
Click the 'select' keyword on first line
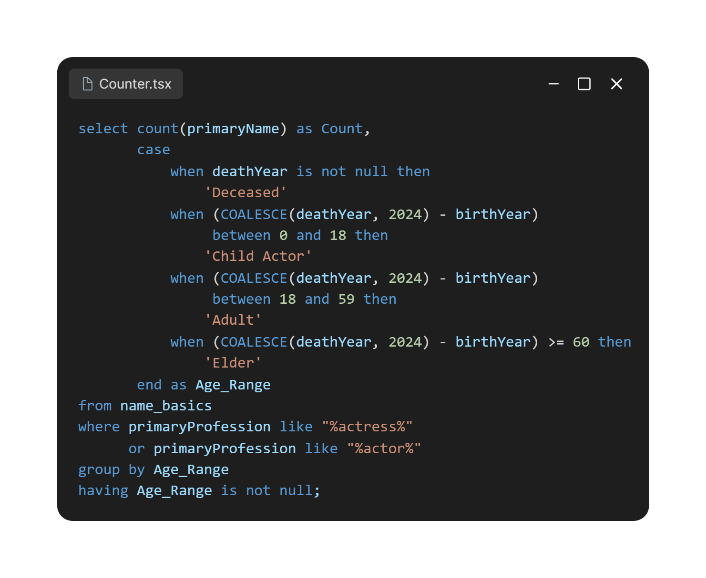[x=103, y=129]
